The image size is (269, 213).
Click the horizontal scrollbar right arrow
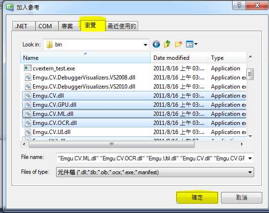tap(242, 144)
